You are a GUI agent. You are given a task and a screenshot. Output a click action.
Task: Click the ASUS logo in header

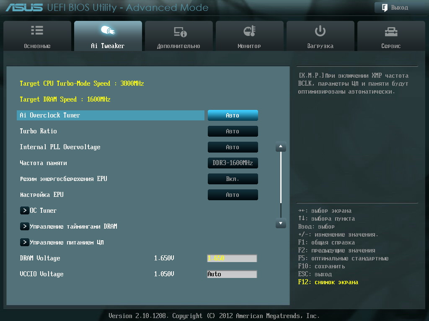[24, 8]
